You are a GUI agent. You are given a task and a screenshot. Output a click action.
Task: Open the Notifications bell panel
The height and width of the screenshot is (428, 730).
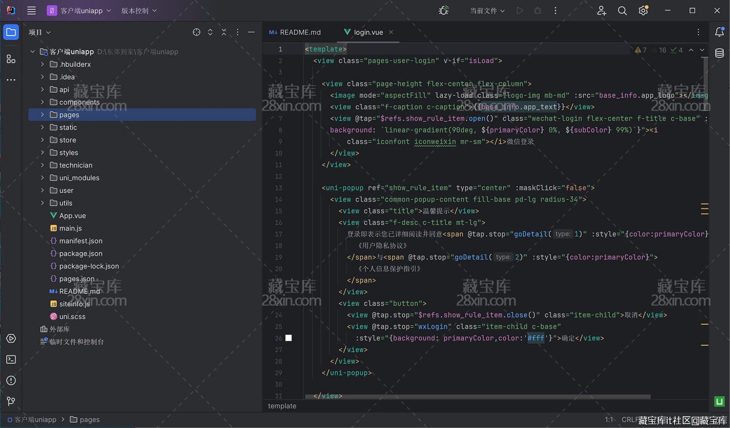tap(719, 32)
